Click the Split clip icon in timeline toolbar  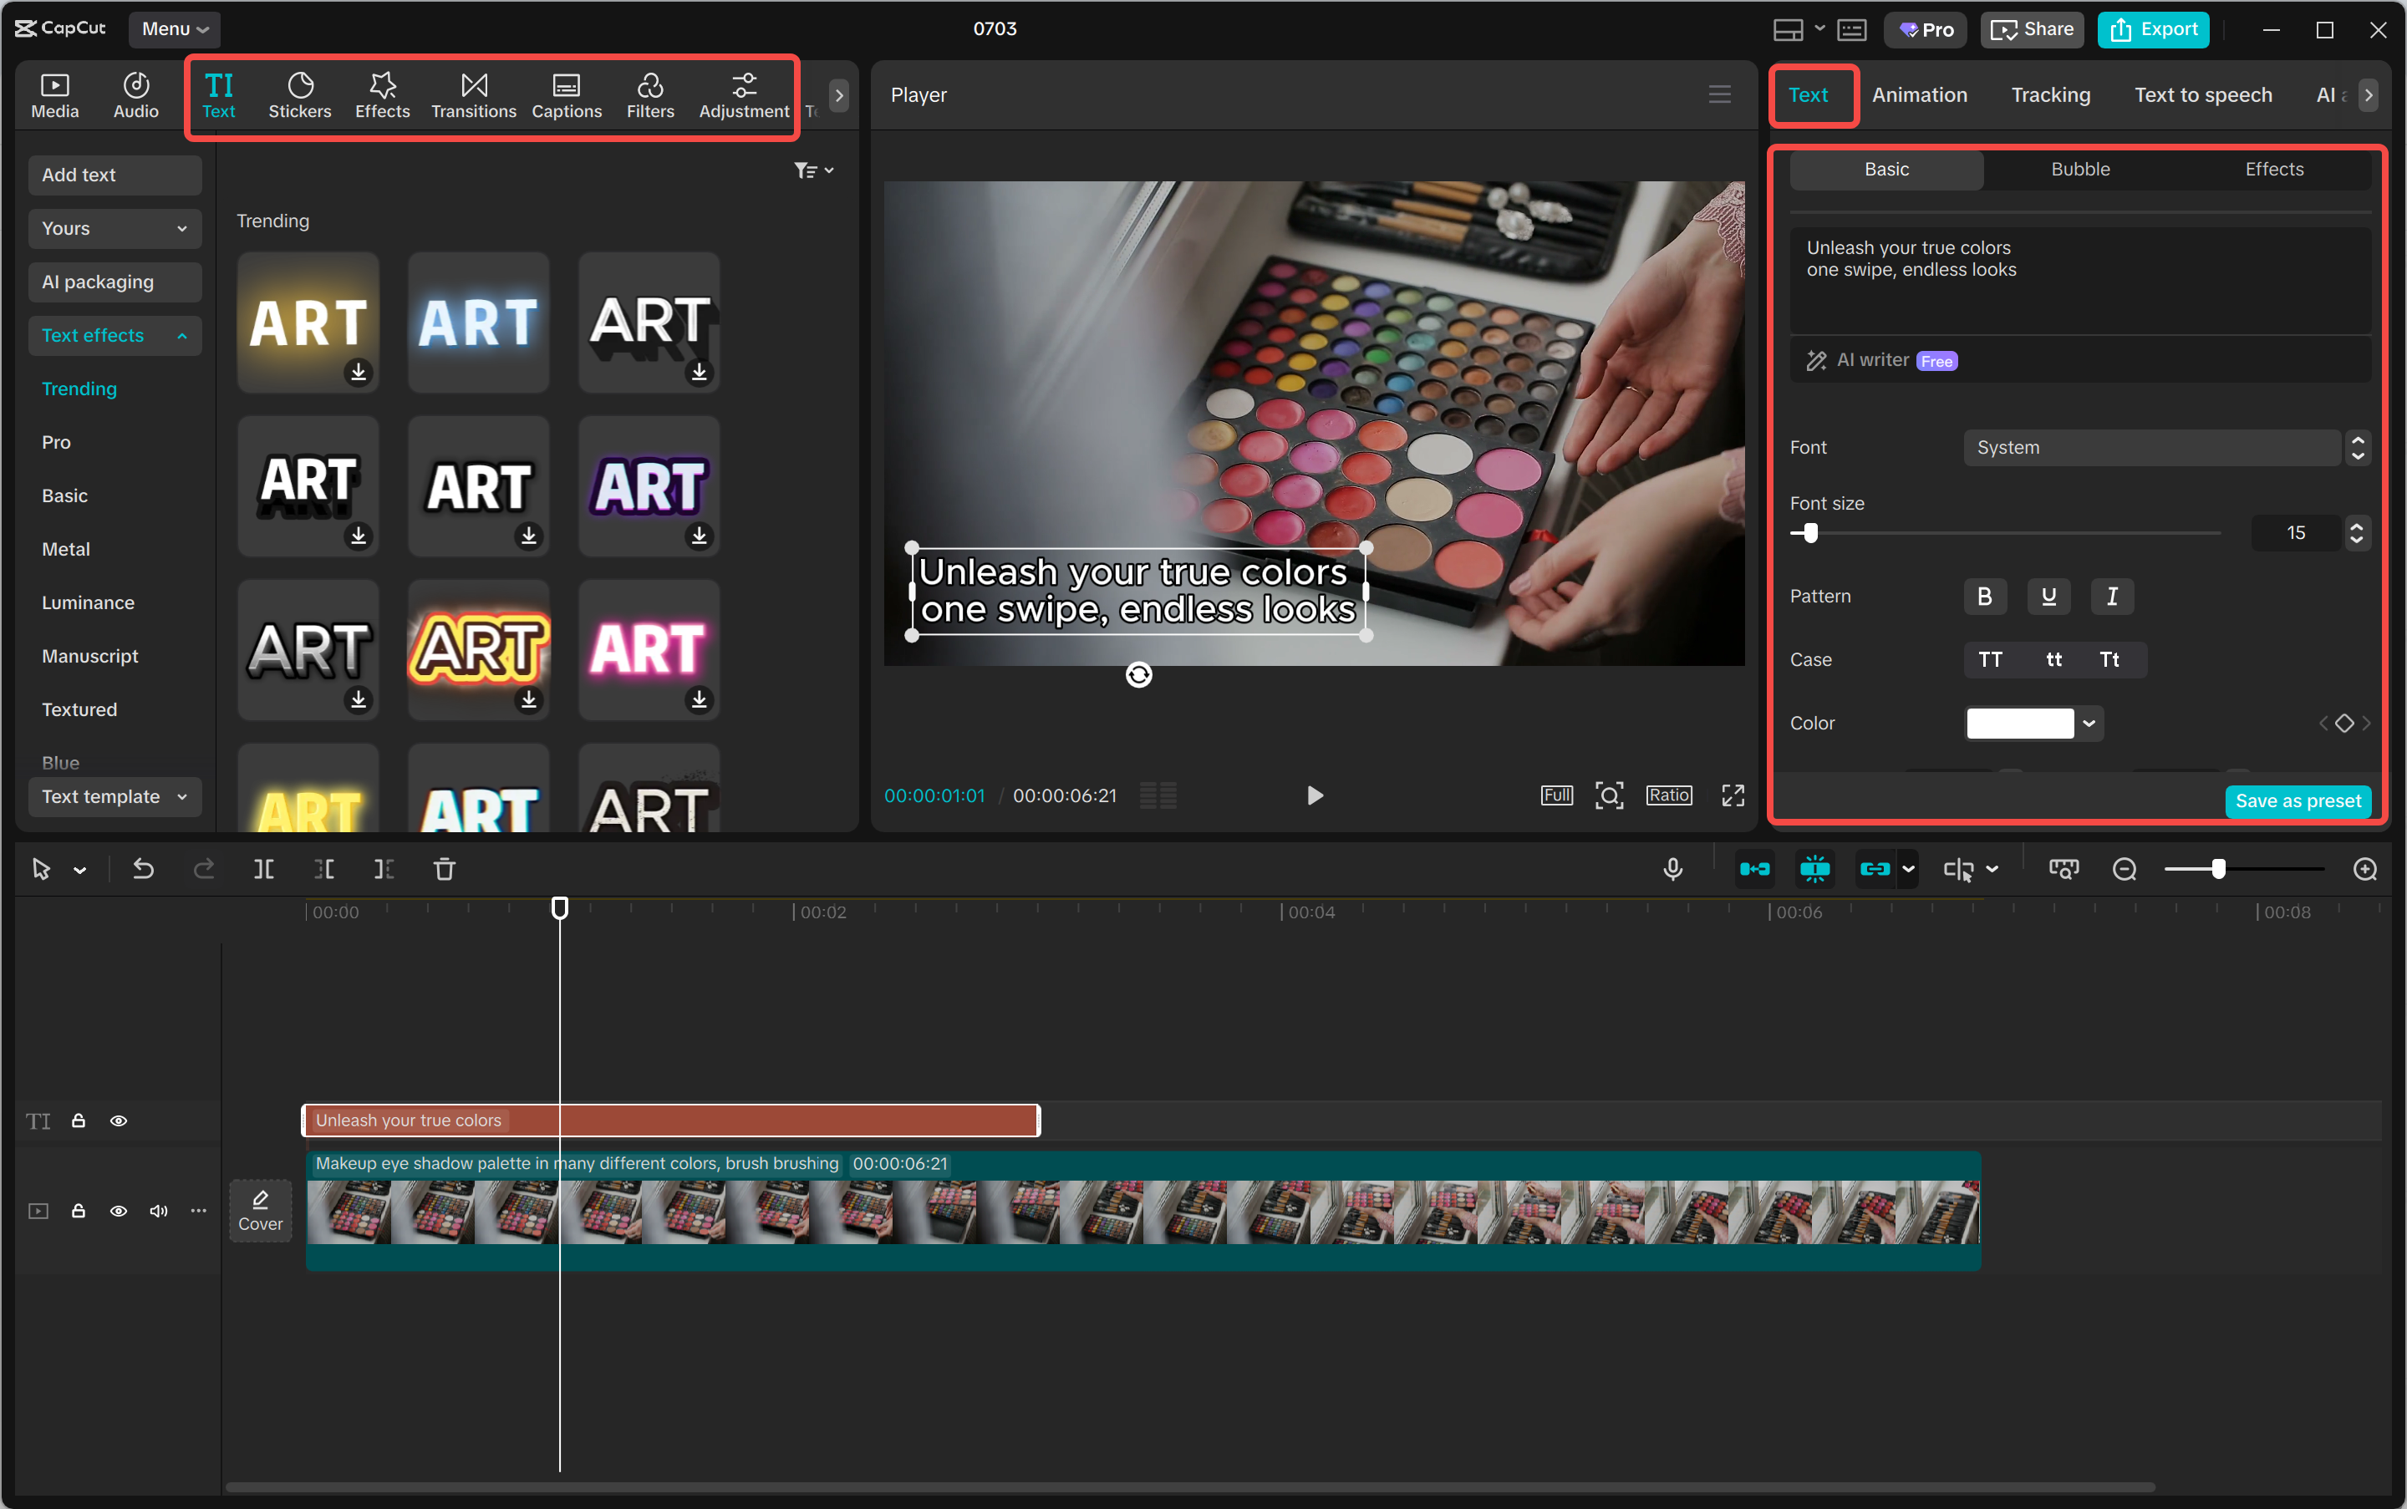pos(263,869)
